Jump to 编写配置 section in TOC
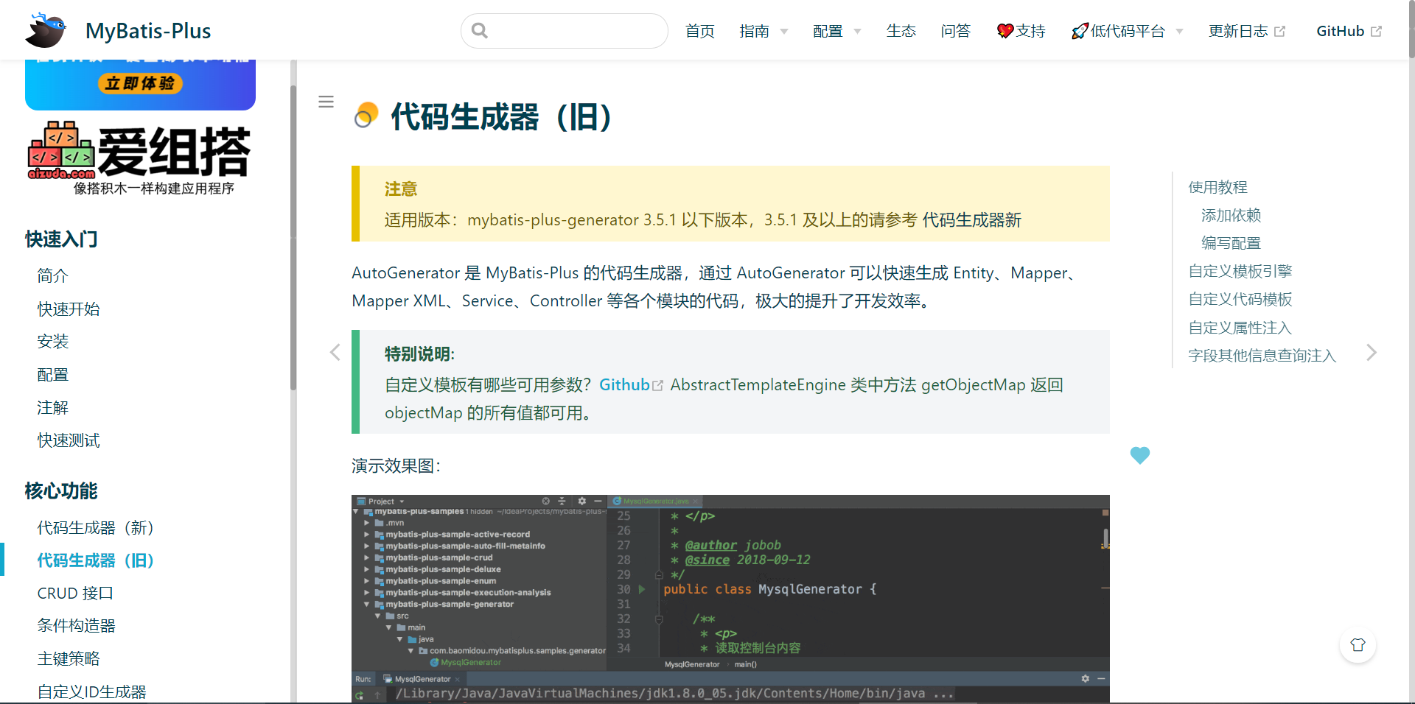This screenshot has width=1415, height=704. 1231,243
